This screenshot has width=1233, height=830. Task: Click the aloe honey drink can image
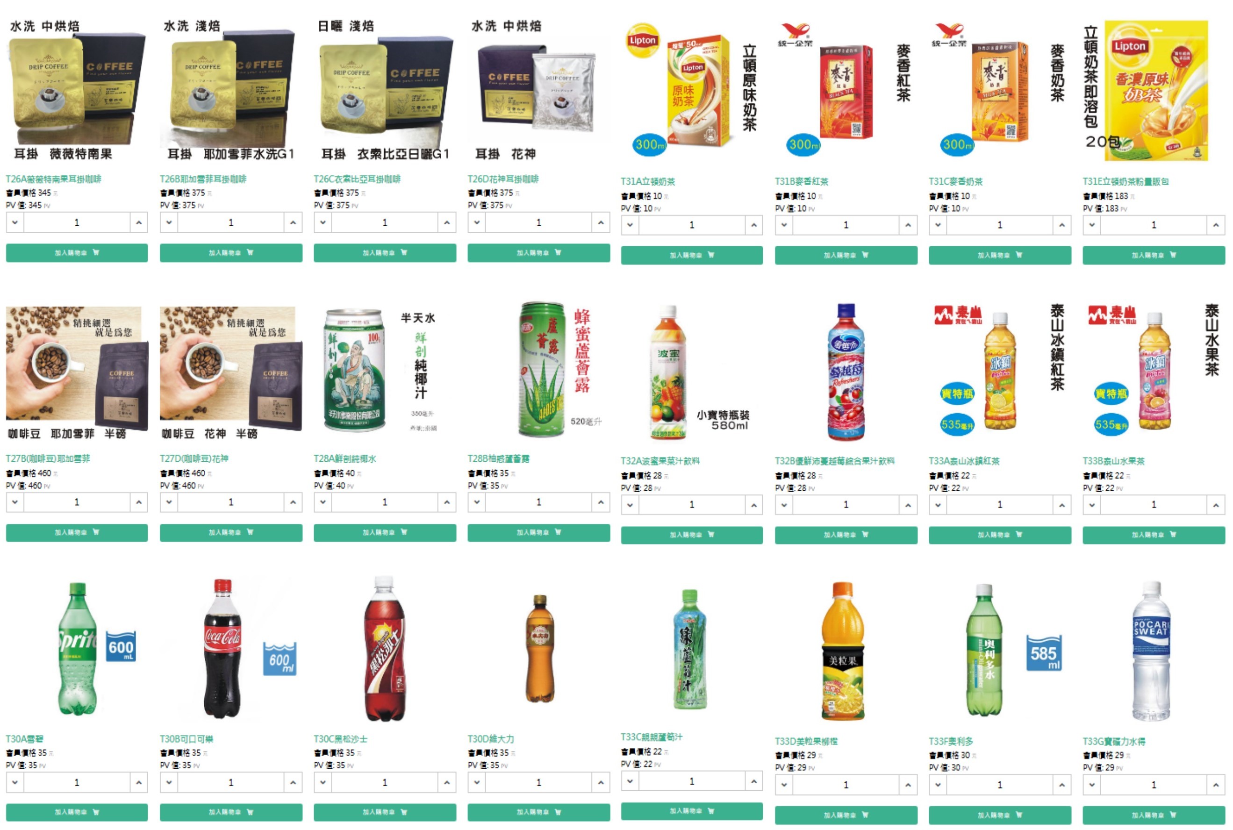[542, 369]
